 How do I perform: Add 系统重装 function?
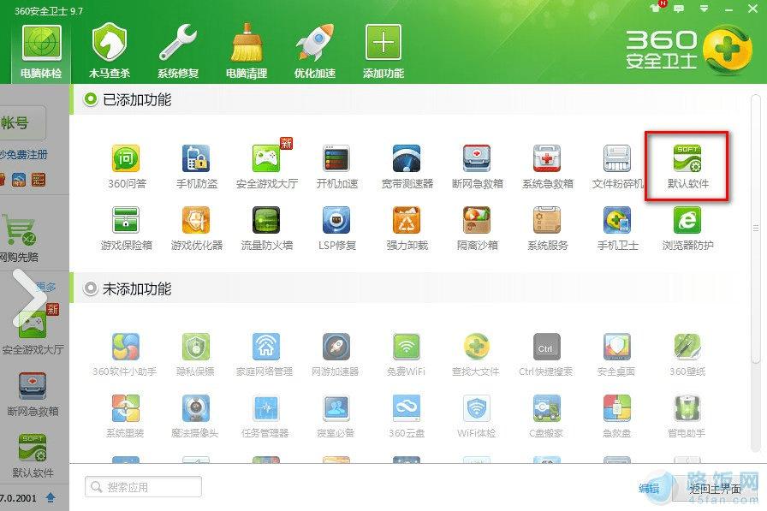pos(125,416)
